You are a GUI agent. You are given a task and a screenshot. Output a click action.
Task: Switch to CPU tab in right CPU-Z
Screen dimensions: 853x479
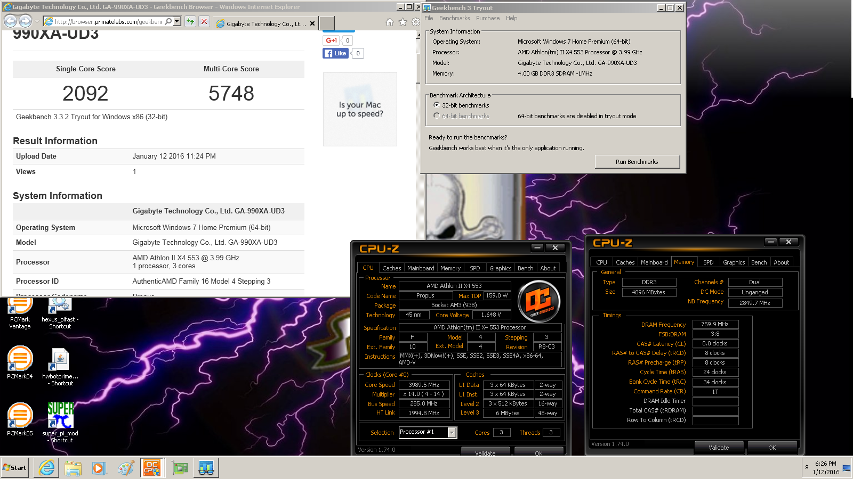click(601, 262)
